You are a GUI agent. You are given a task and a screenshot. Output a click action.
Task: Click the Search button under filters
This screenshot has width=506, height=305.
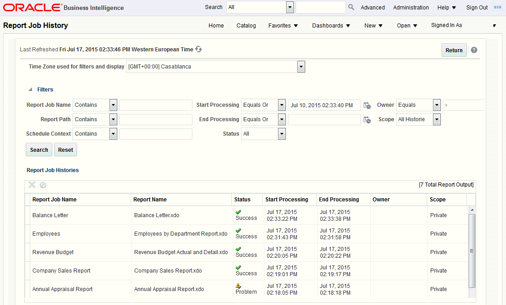point(39,150)
